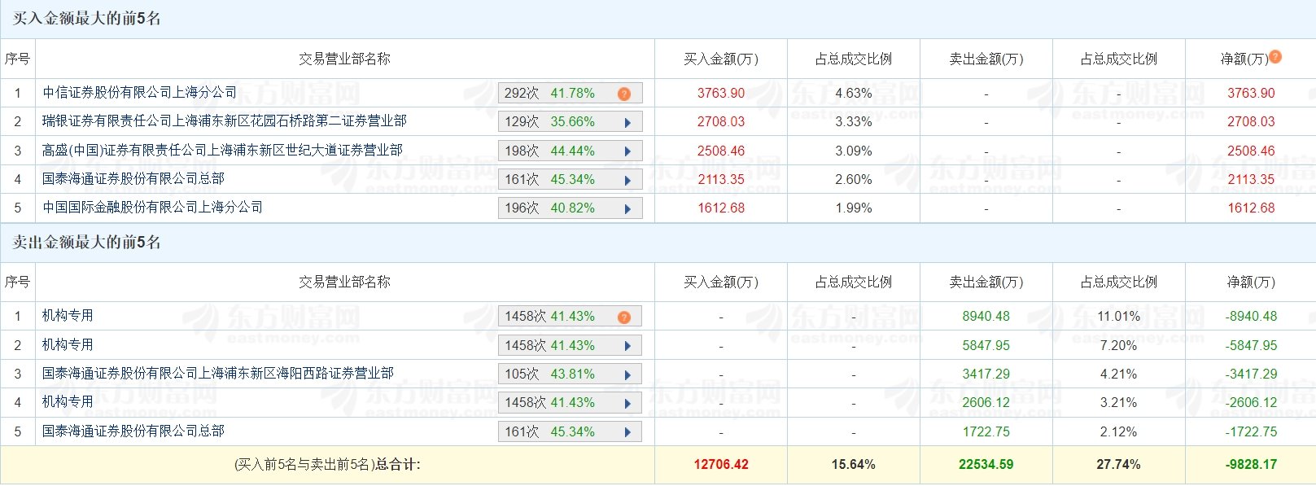The image size is (1316, 486).
Task: Click arrow icon in sell-list 国泰海通总部 161次 badge
Action: pyautogui.click(x=627, y=432)
